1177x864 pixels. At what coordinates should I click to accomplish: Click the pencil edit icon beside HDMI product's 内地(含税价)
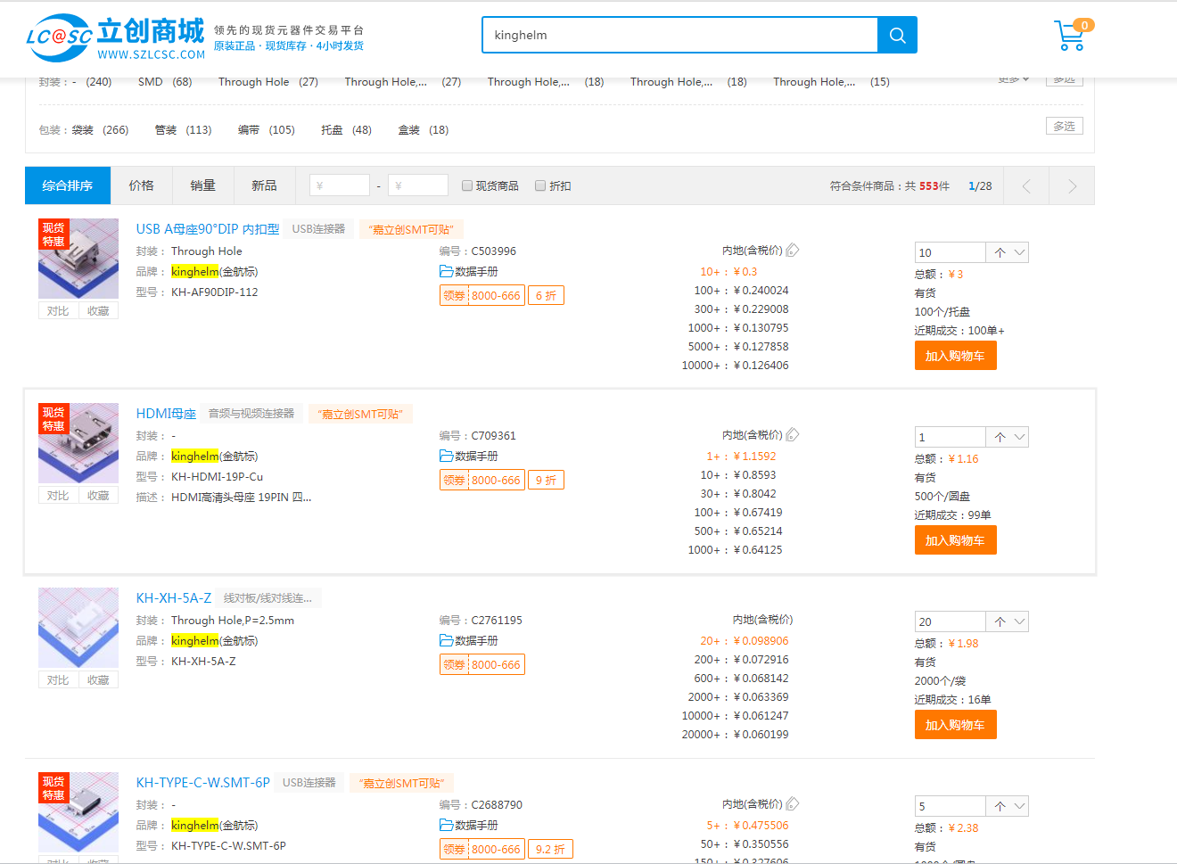tap(794, 434)
